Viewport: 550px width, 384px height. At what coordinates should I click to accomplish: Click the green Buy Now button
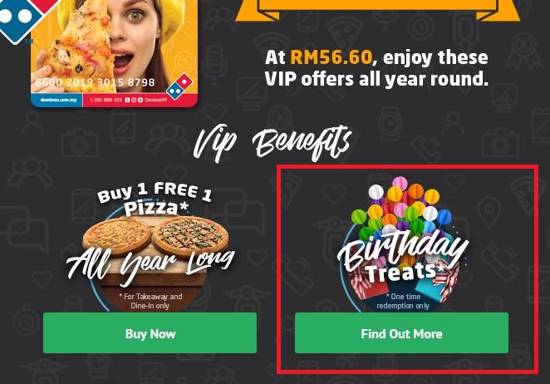point(150,332)
